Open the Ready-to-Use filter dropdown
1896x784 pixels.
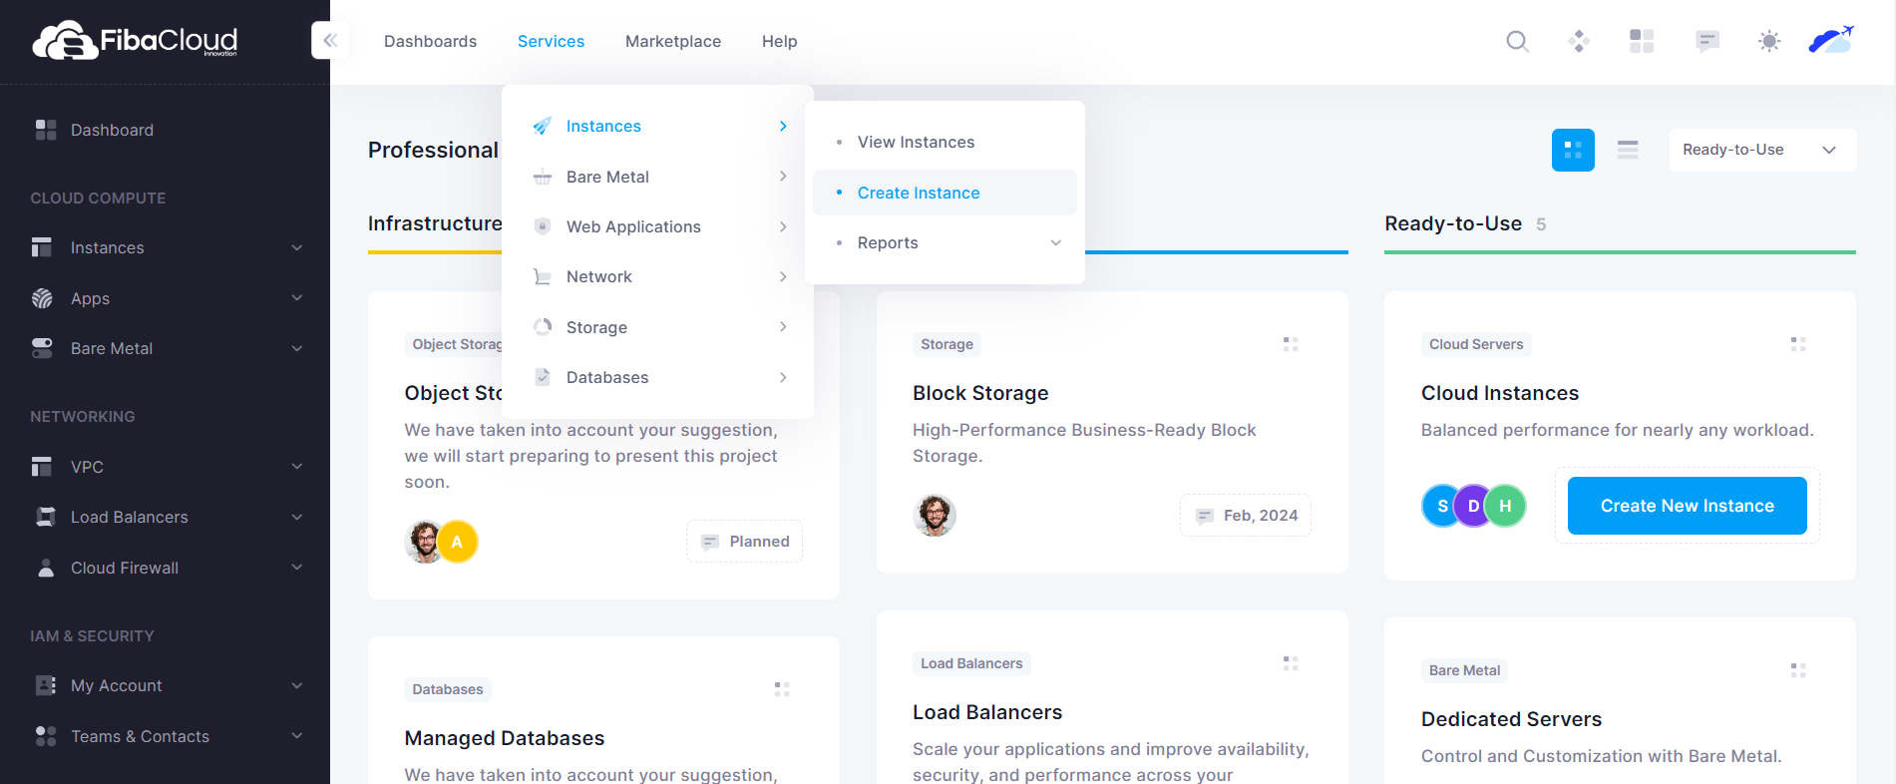pos(1762,150)
